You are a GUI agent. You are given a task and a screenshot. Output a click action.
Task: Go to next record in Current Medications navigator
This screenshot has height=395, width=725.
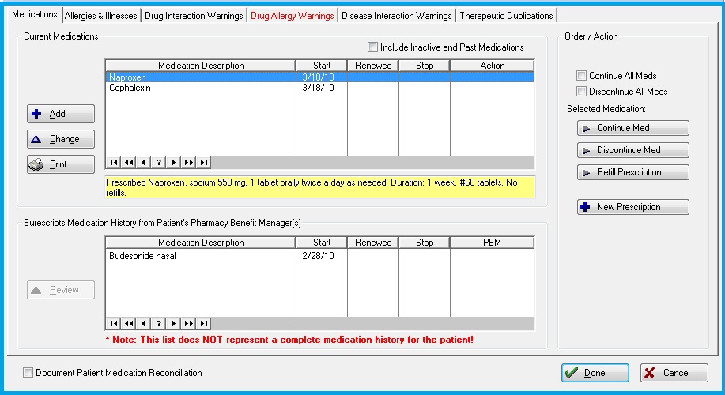point(173,162)
